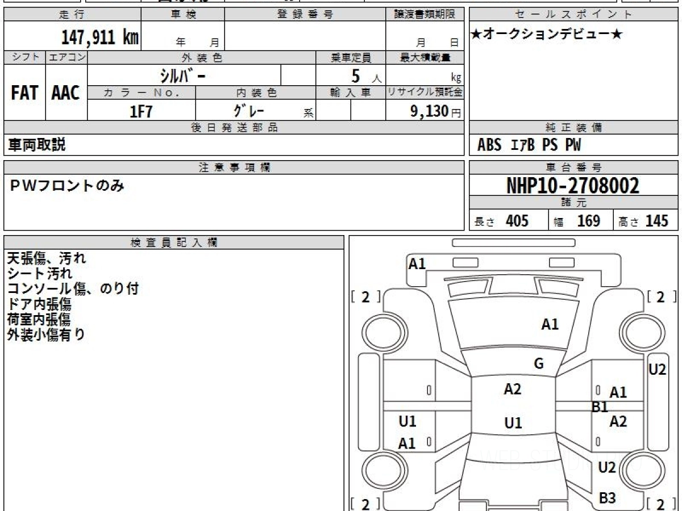Click the 車両取説 entry

pyautogui.click(x=36, y=145)
